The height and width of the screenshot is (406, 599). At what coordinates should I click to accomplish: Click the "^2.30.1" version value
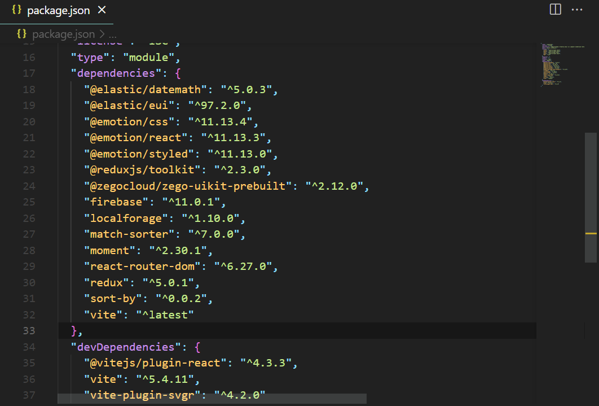tap(178, 250)
